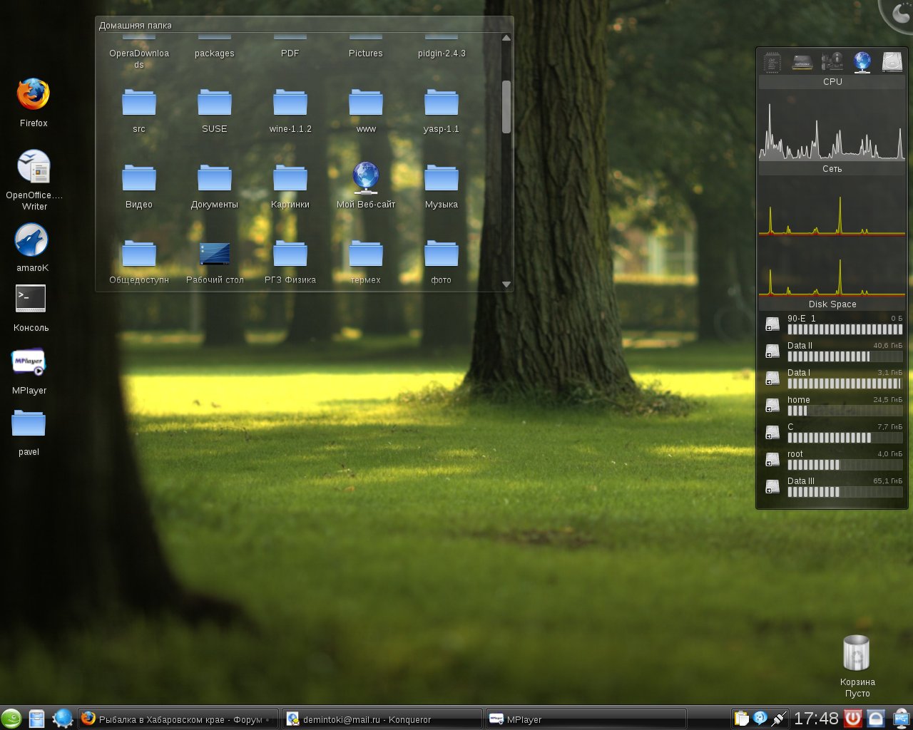Open the Klipper clipboard tray icon

coord(742,718)
